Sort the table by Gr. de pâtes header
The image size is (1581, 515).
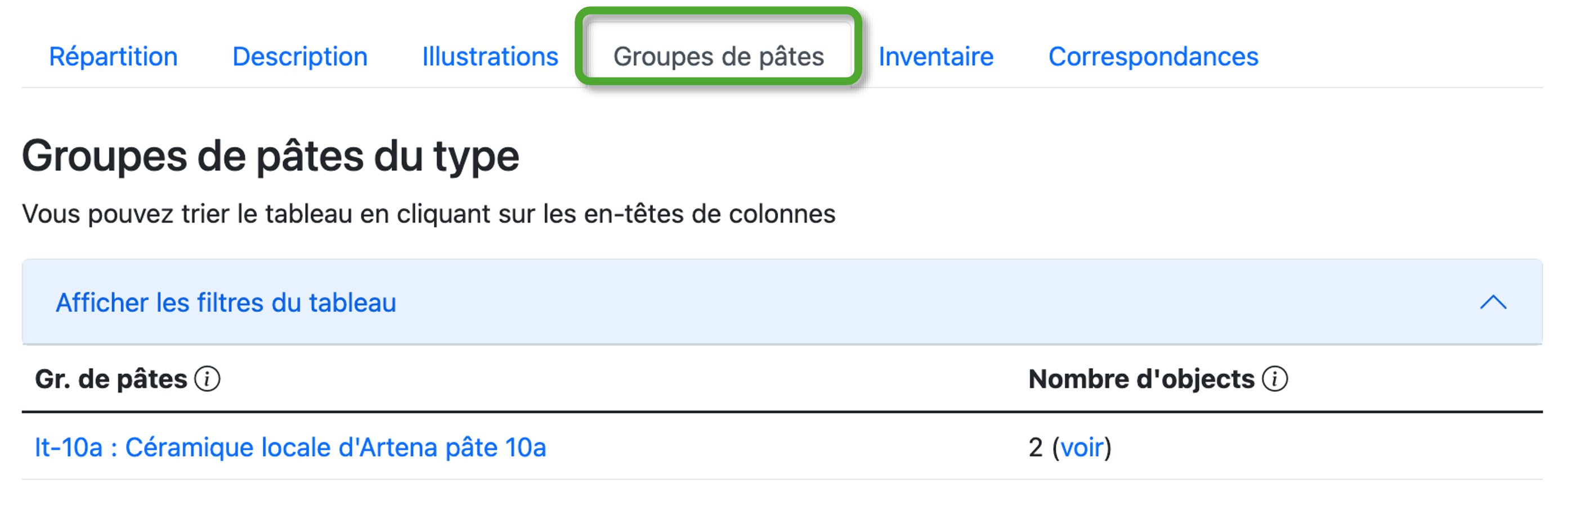110,379
